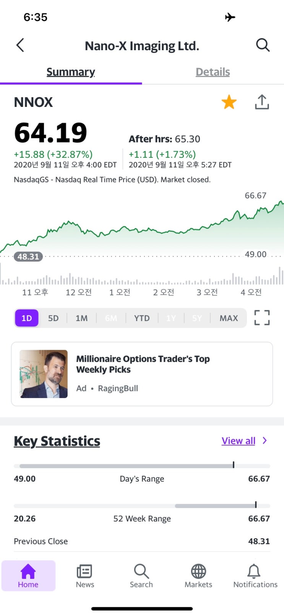Tap chevron next to View all
The image size is (284, 616).
click(265, 441)
